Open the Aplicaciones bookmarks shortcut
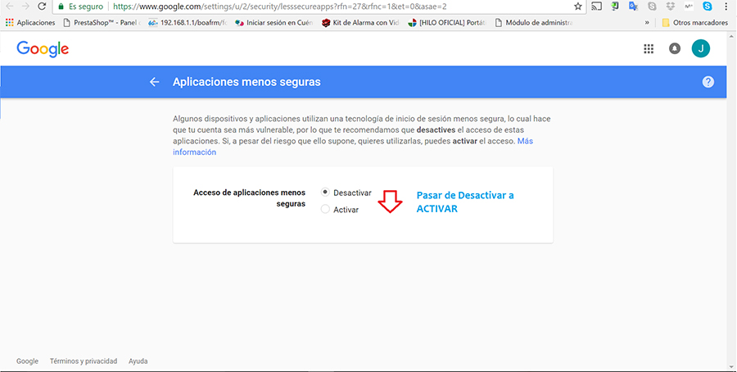The width and height of the screenshot is (737, 372). pos(30,23)
